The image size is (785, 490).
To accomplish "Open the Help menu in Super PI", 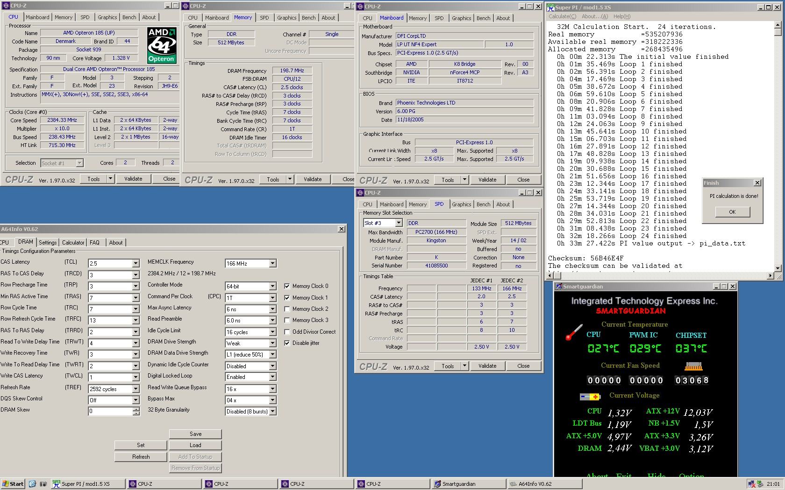I will click(621, 16).
